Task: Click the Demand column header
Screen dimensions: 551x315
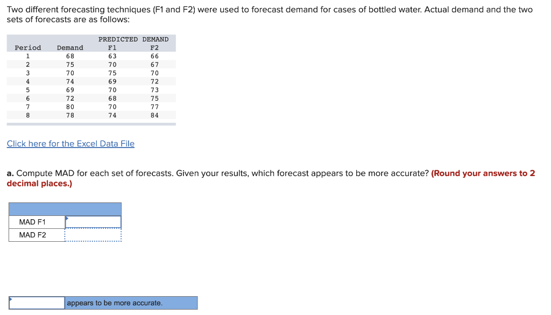Action: tap(70, 47)
